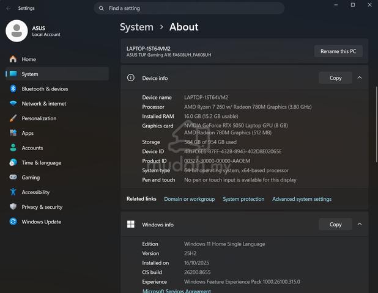378x293 pixels.
Task: Click the Time & language globe icon
Action: pyautogui.click(x=13, y=162)
